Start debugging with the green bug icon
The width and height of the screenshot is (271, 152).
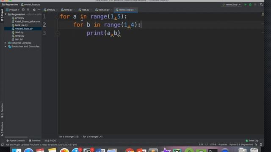click(x=250, y=5)
